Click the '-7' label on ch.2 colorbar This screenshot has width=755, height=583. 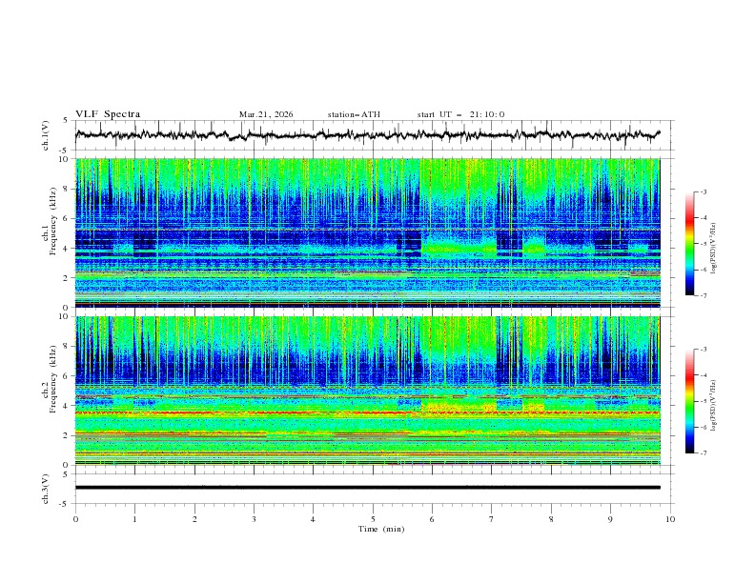pyautogui.click(x=704, y=452)
